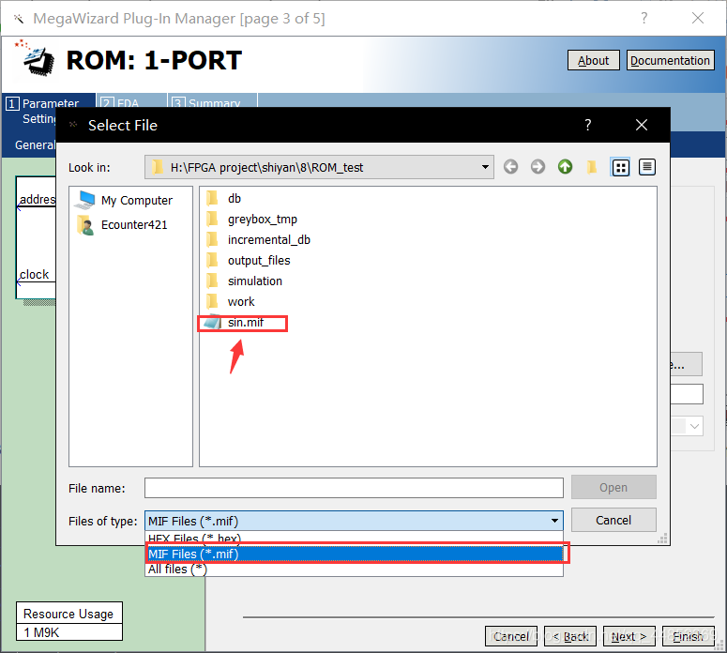Open the incremental_db folder

tap(258, 240)
